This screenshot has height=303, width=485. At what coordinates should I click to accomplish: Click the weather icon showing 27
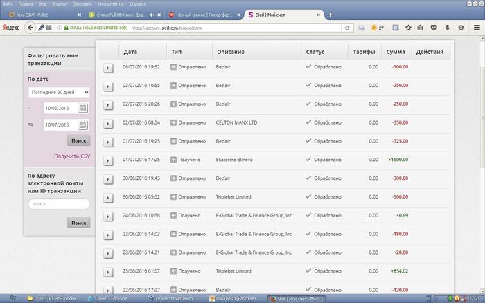point(378,28)
